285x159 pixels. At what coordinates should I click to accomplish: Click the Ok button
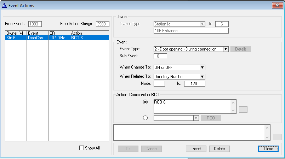tap(128, 149)
